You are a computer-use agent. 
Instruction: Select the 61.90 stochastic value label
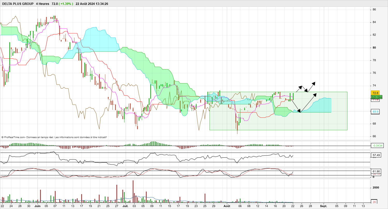coord(376,171)
